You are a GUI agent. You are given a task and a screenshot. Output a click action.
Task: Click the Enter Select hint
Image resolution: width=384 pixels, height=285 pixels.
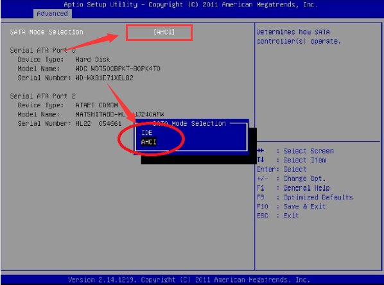pos(282,169)
